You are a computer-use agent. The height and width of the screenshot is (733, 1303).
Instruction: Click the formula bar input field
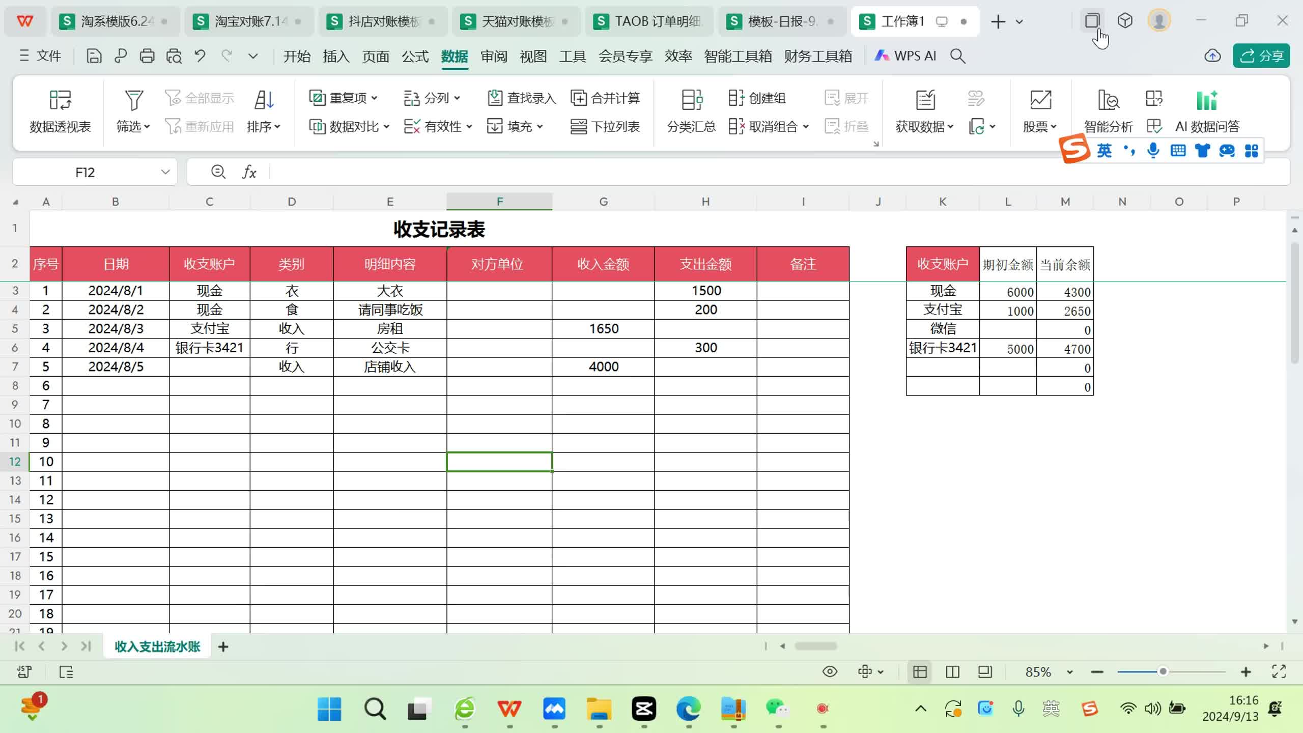[x=779, y=172]
